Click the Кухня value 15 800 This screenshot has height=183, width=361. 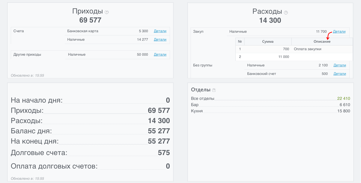[344, 111]
